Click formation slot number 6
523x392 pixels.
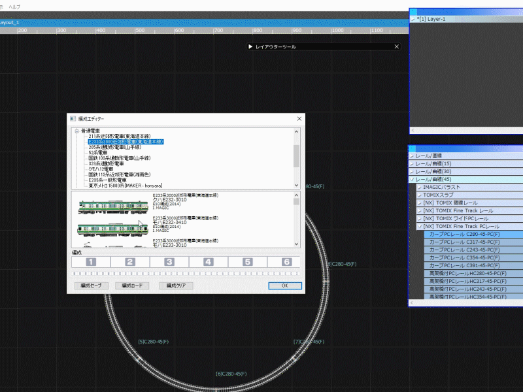(286, 262)
